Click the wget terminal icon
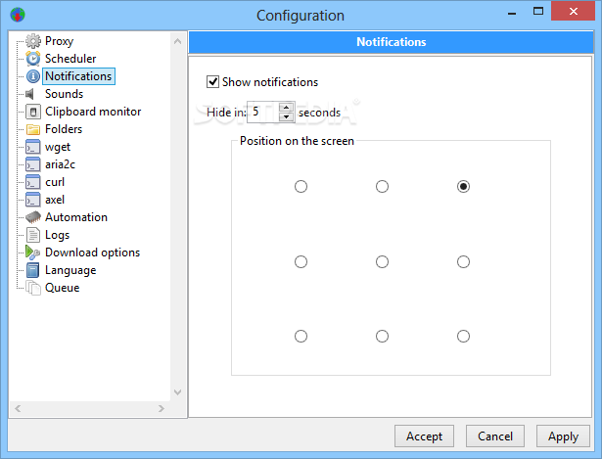 (x=33, y=147)
